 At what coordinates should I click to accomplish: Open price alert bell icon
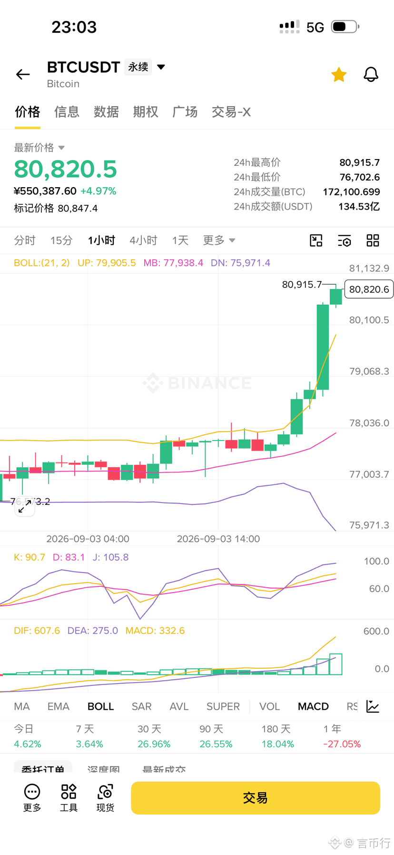[371, 74]
